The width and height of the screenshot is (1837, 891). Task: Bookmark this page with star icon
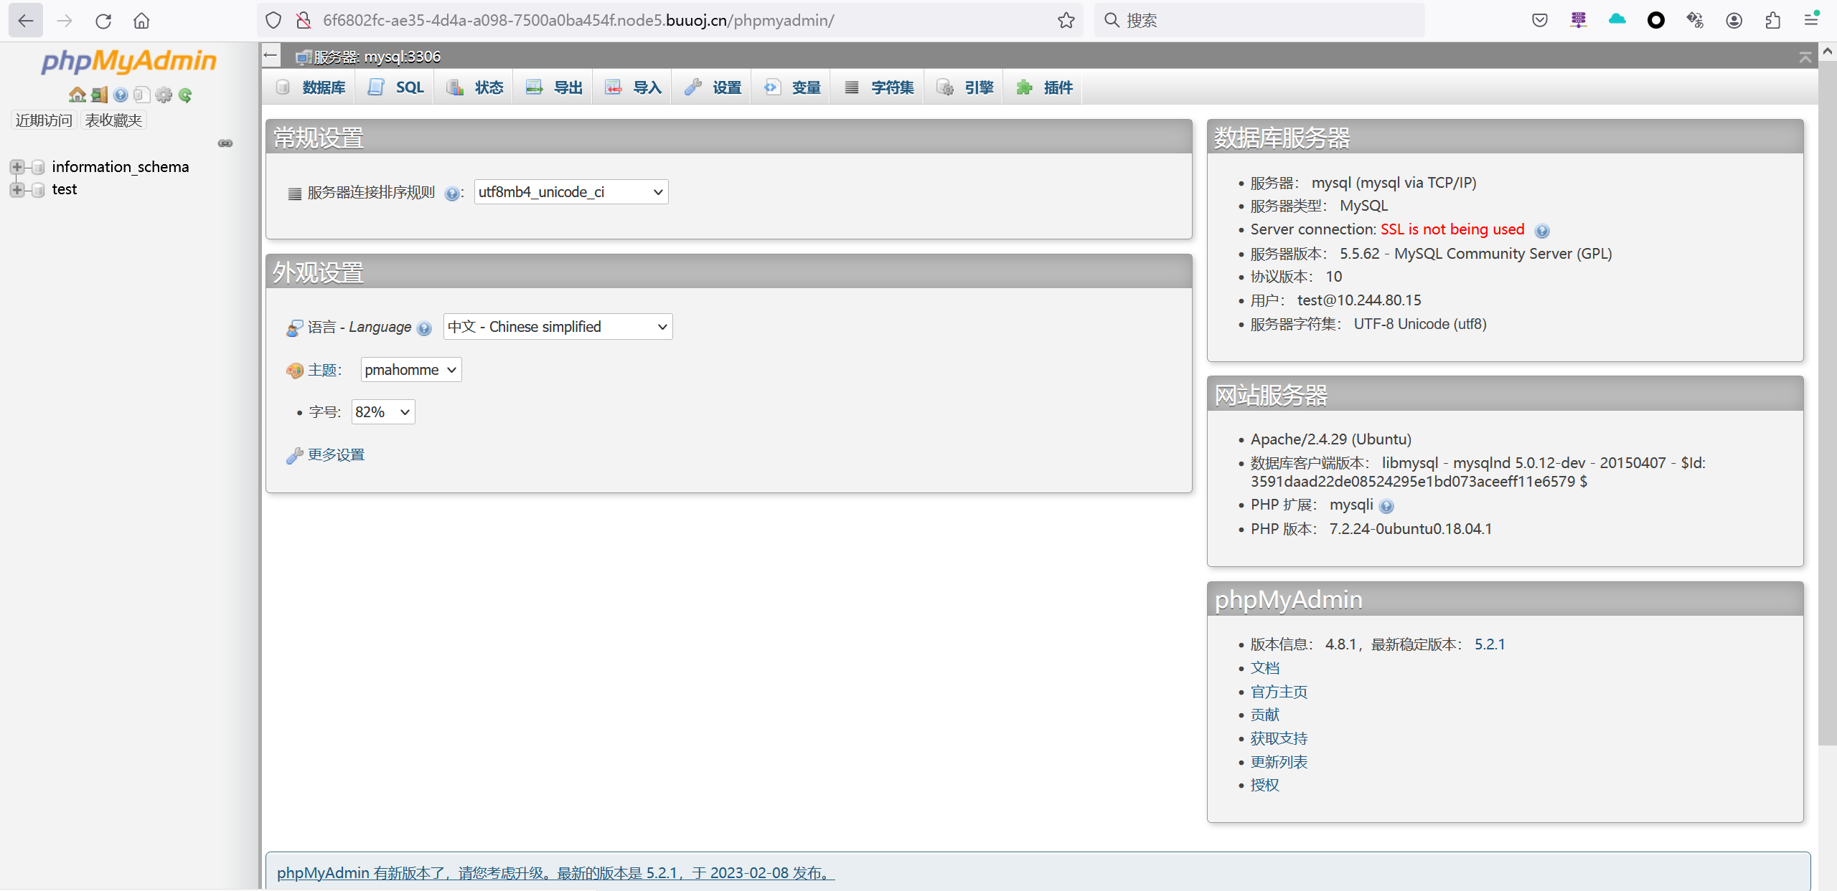tap(1066, 21)
